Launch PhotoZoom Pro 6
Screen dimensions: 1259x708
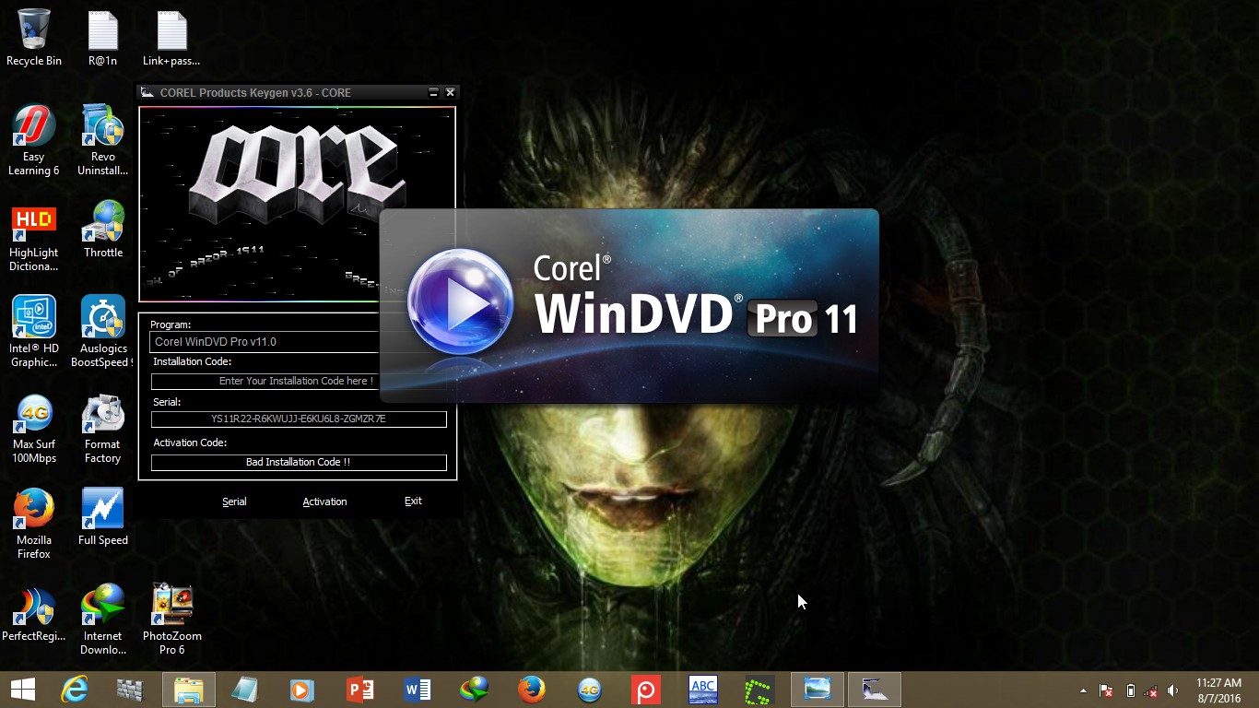[171, 604]
